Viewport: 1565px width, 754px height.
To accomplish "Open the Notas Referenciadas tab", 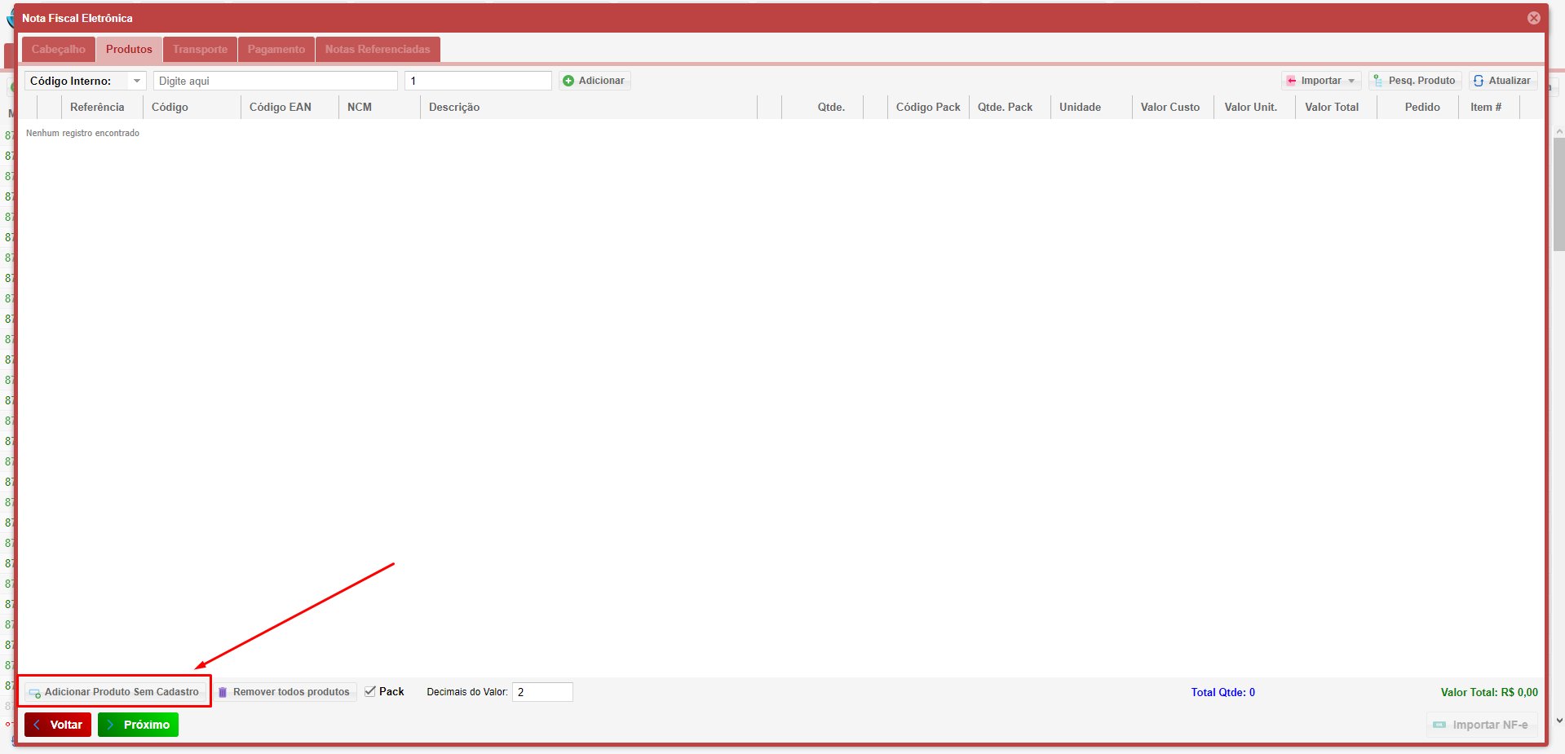I will click(378, 50).
